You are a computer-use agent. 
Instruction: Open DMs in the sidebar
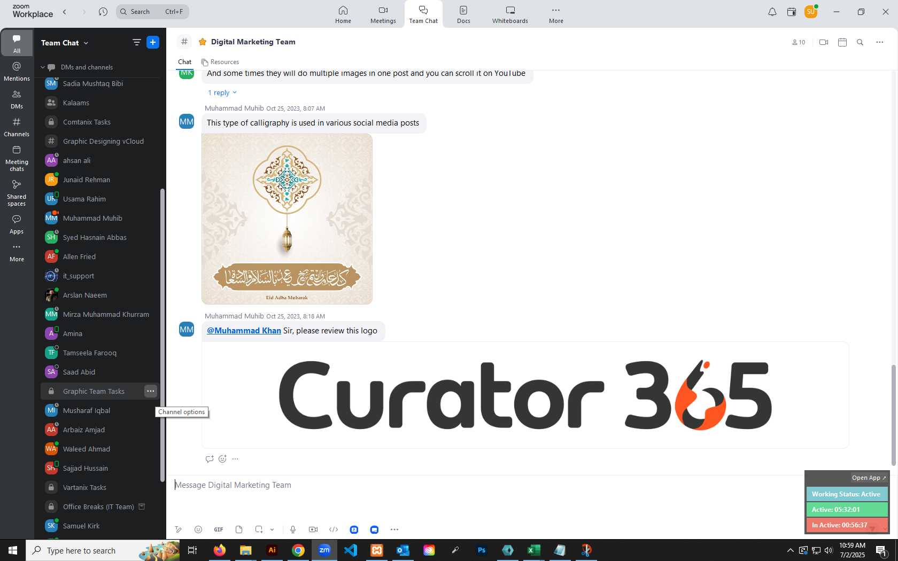pyautogui.click(x=17, y=99)
